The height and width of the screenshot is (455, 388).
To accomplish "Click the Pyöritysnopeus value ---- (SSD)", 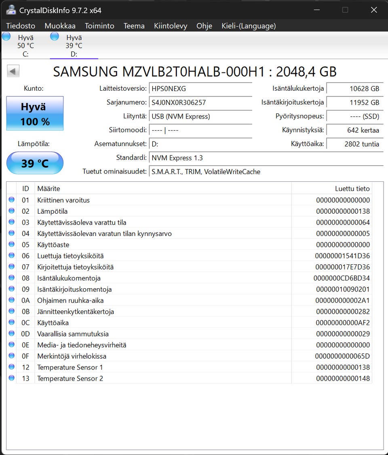I will click(x=355, y=116).
